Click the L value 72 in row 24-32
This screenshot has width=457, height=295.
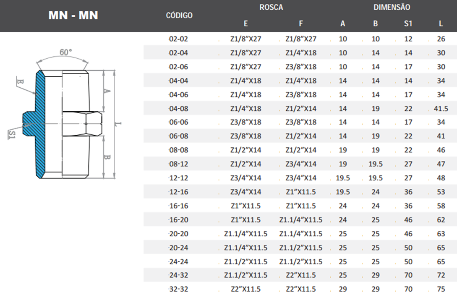(x=441, y=275)
